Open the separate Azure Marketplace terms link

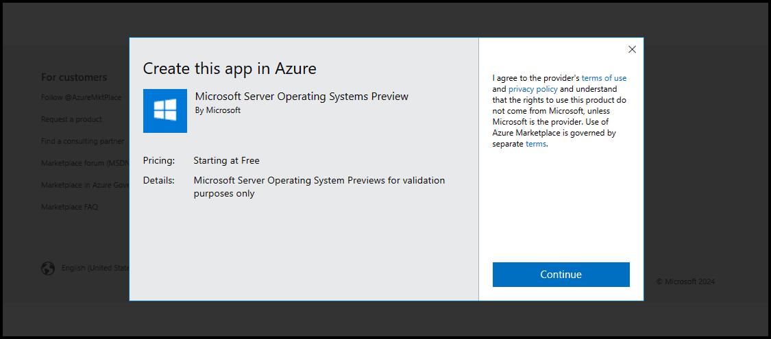point(536,144)
